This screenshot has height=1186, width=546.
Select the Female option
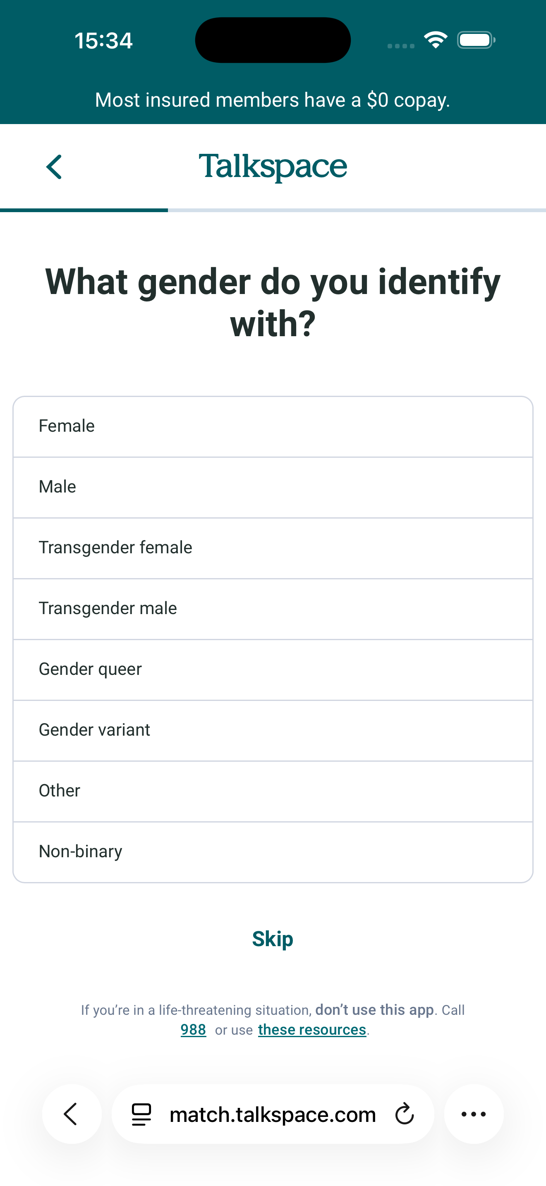click(273, 426)
